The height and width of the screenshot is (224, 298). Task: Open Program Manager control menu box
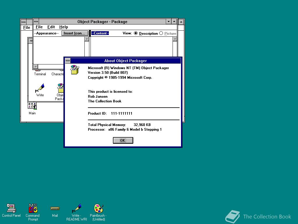[24, 22]
